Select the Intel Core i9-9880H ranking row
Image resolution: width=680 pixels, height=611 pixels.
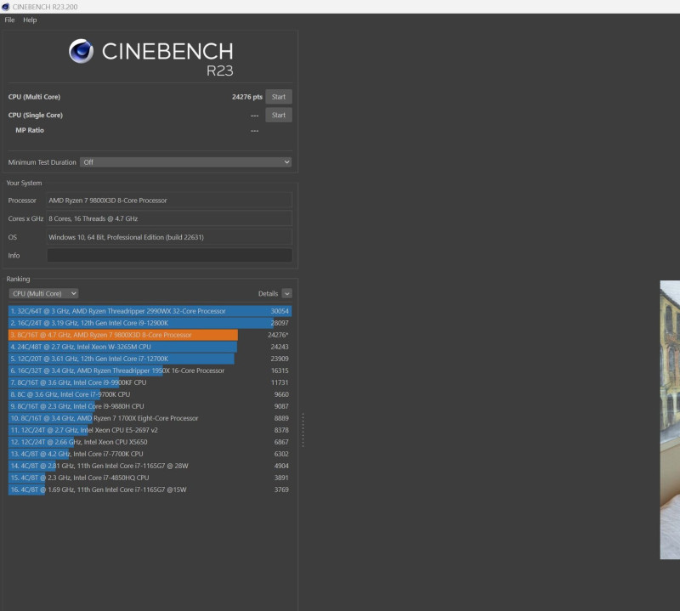(x=150, y=406)
